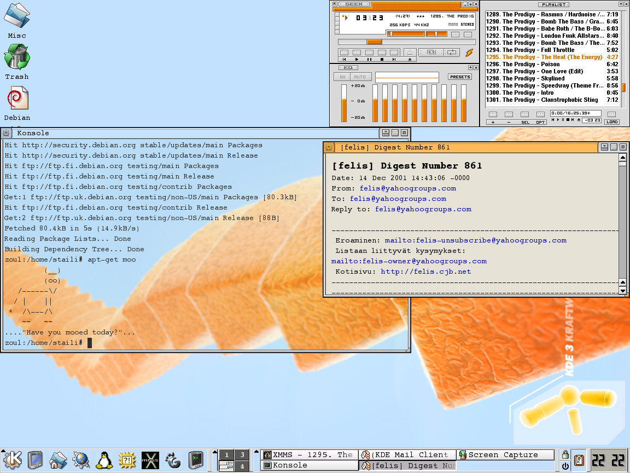630x473 pixels.
Task: Click the XMMS song position seek bar
Action: pyautogui.click(x=407, y=42)
